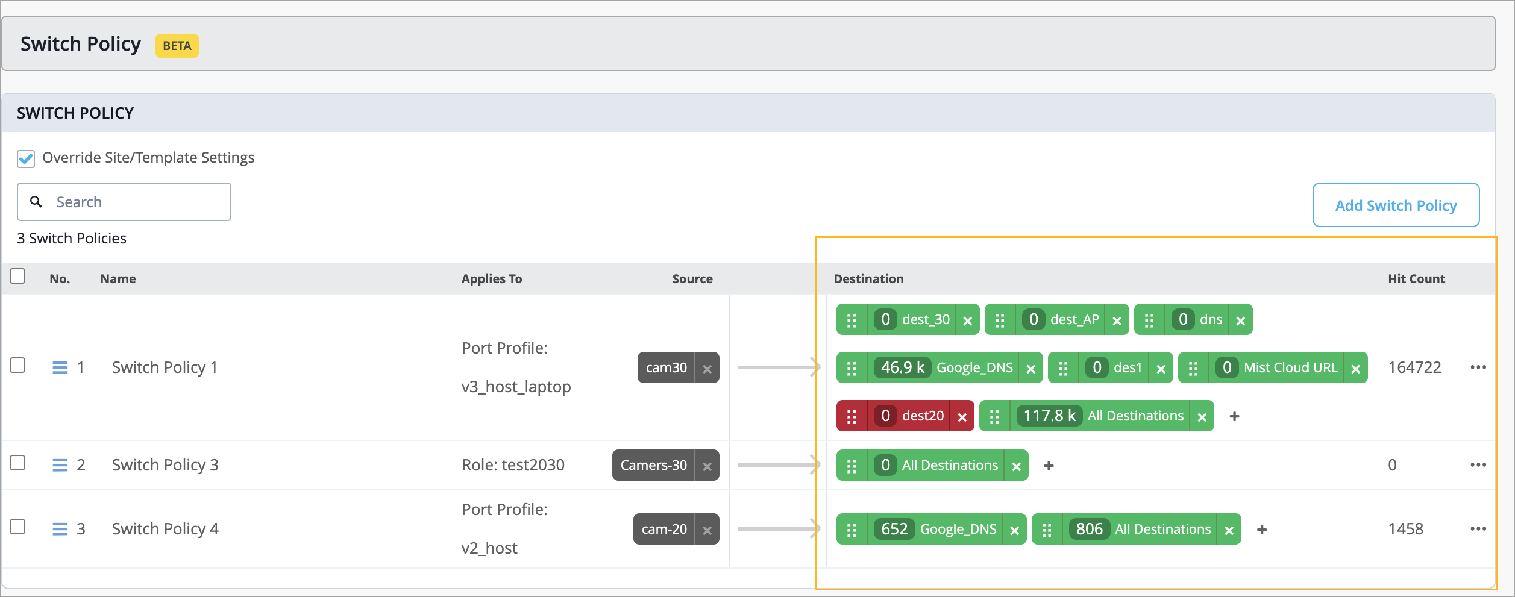Remove All Destinations tag from Switch Policy 3

(x=1015, y=465)
